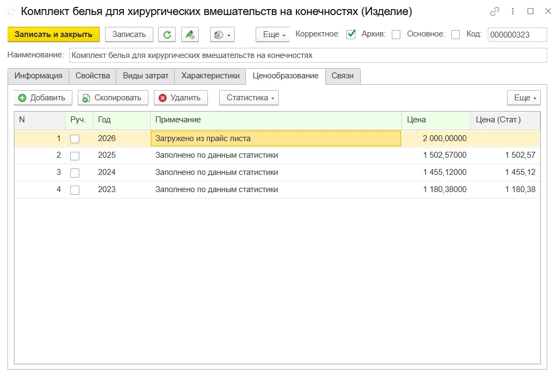Click stat price cell 1 180,38
This screenshot has height=375, width=559.
click(x=505, y=189)
